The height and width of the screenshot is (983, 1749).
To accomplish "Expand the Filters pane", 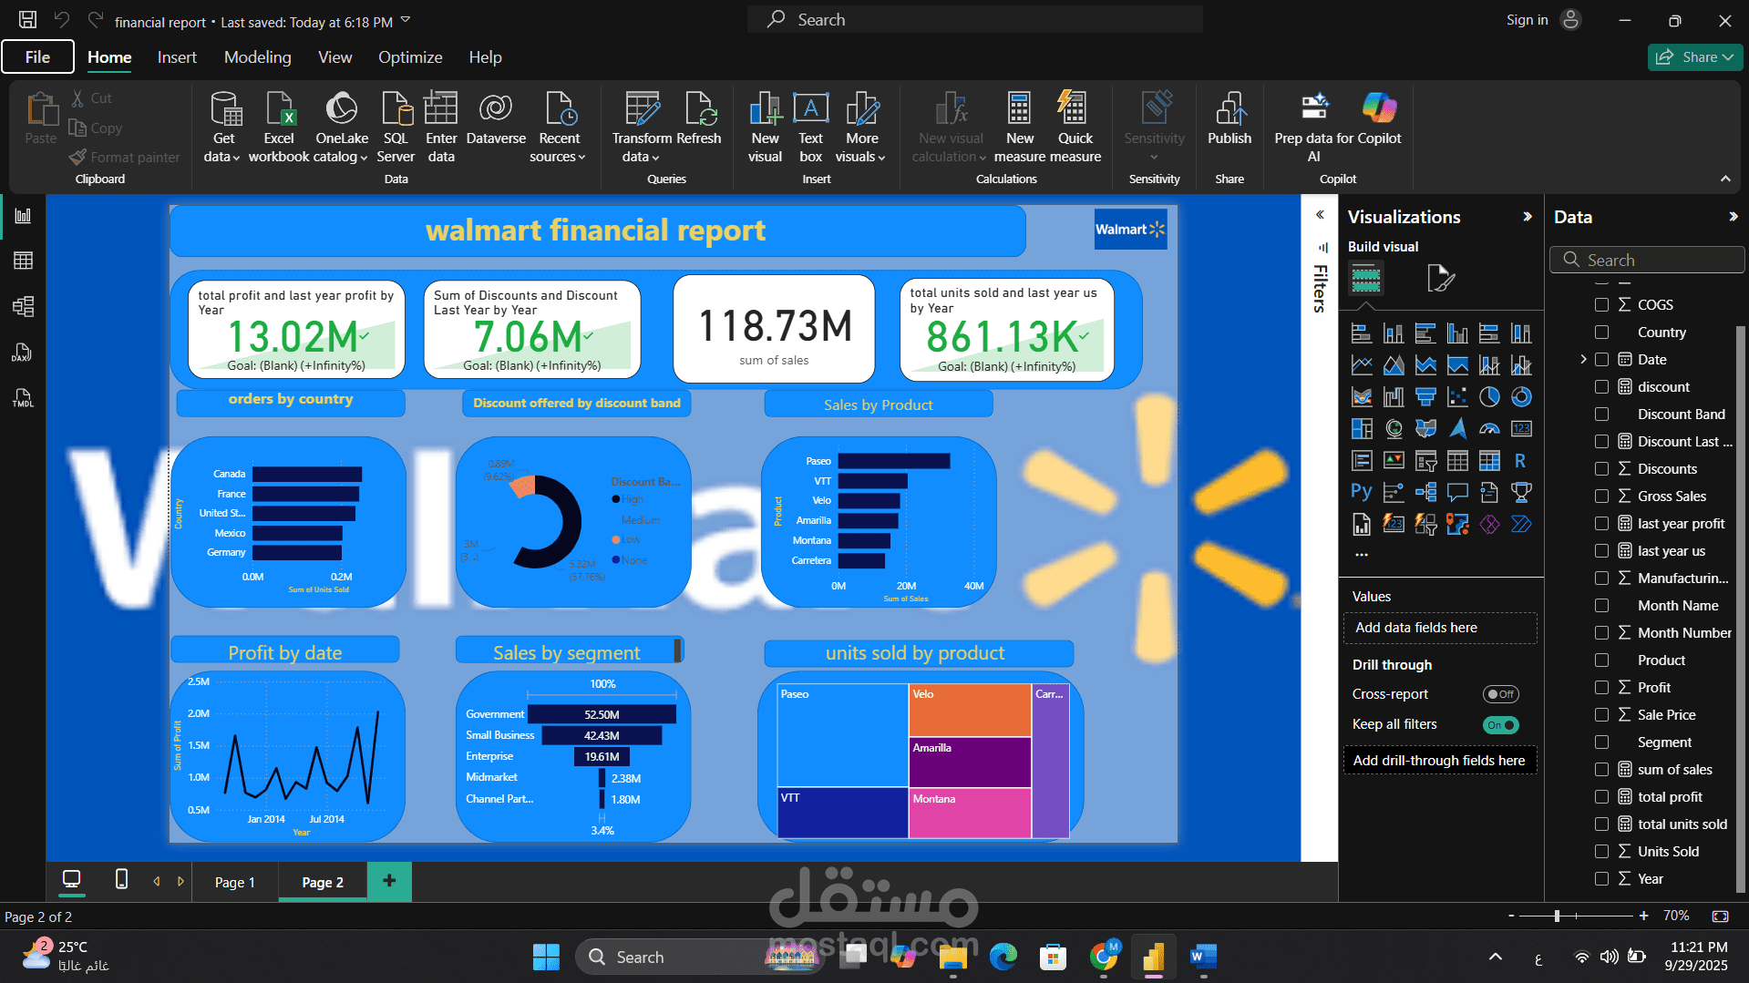I will [1320, 215].
